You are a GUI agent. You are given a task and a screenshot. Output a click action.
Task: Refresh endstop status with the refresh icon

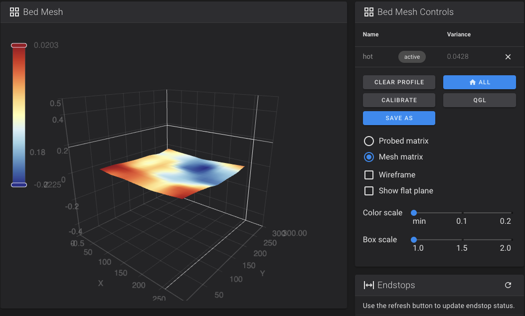point(508,285)
